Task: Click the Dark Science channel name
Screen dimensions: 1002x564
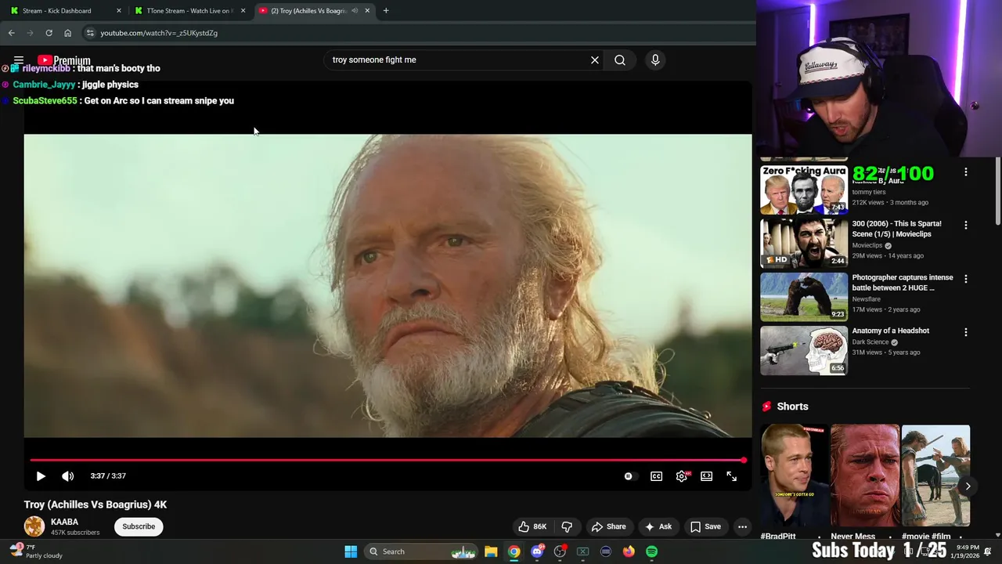Action: pyautogui.click(x=870, y=342)
